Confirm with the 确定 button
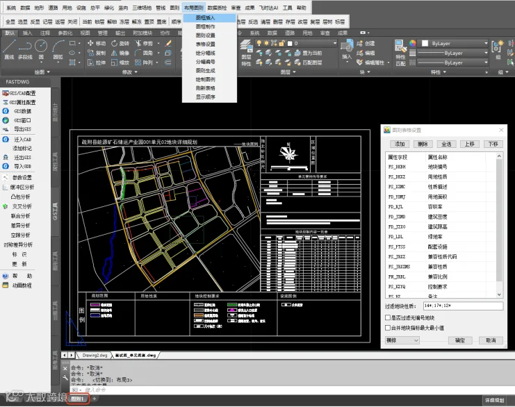Screen dimensions: 515x407 (460, 340)
